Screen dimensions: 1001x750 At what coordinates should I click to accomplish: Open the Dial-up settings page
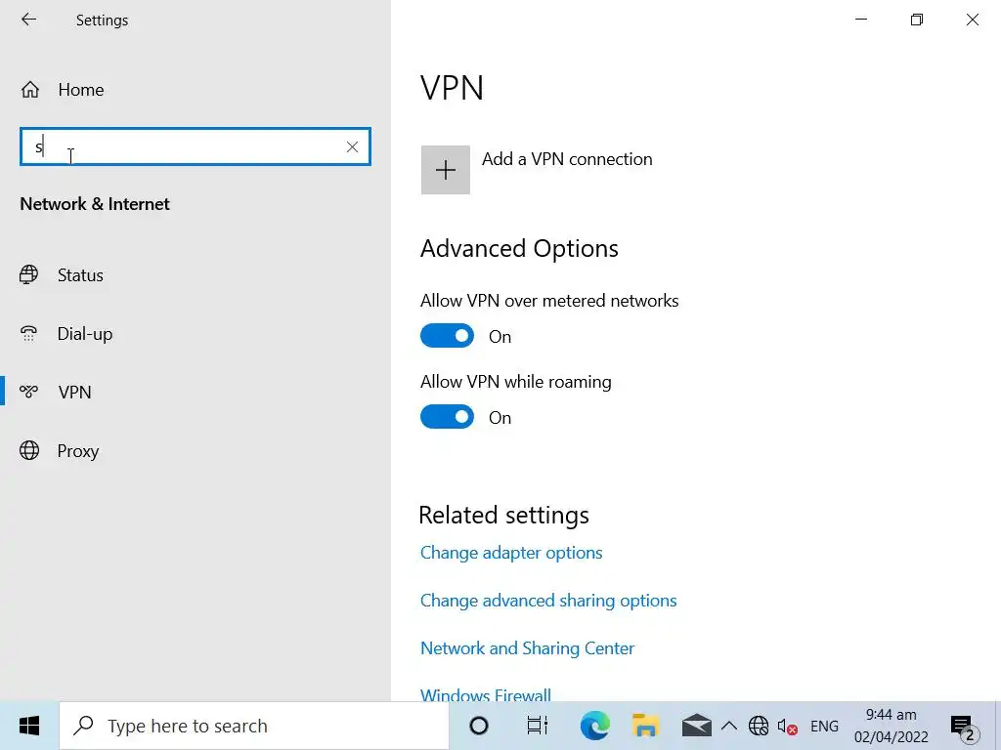84,334
